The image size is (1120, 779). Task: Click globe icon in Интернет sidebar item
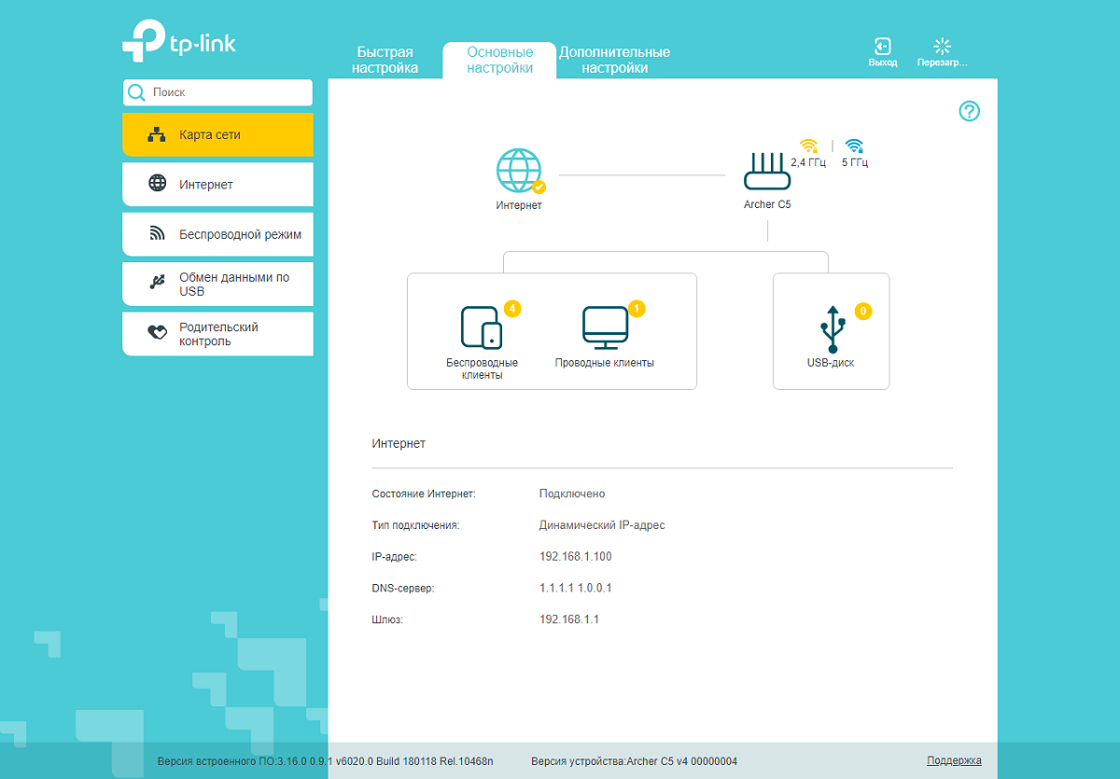tap(158, 184)
